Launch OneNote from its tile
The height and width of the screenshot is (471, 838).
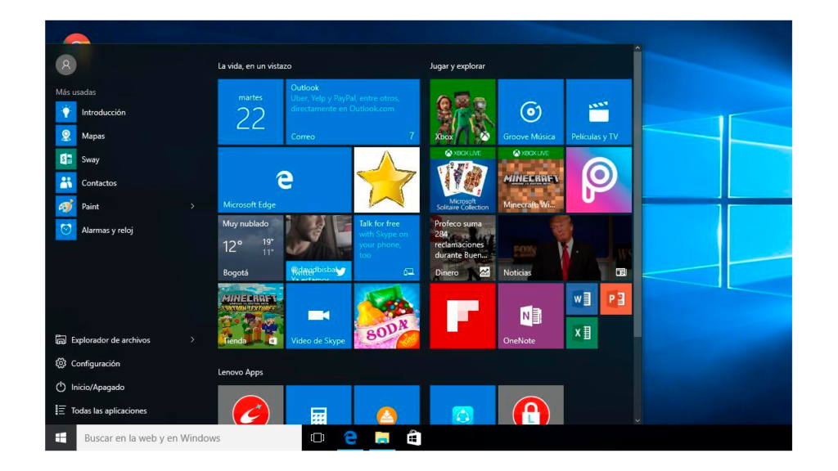pos(530,315)
